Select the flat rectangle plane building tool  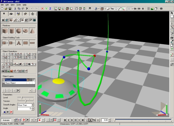[25, 43]
